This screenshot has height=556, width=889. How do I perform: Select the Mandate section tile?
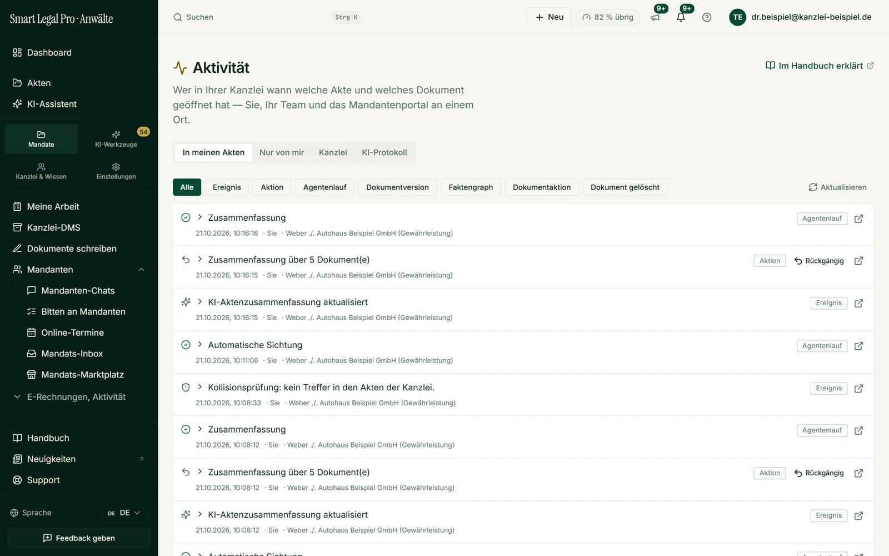(41, 139)
